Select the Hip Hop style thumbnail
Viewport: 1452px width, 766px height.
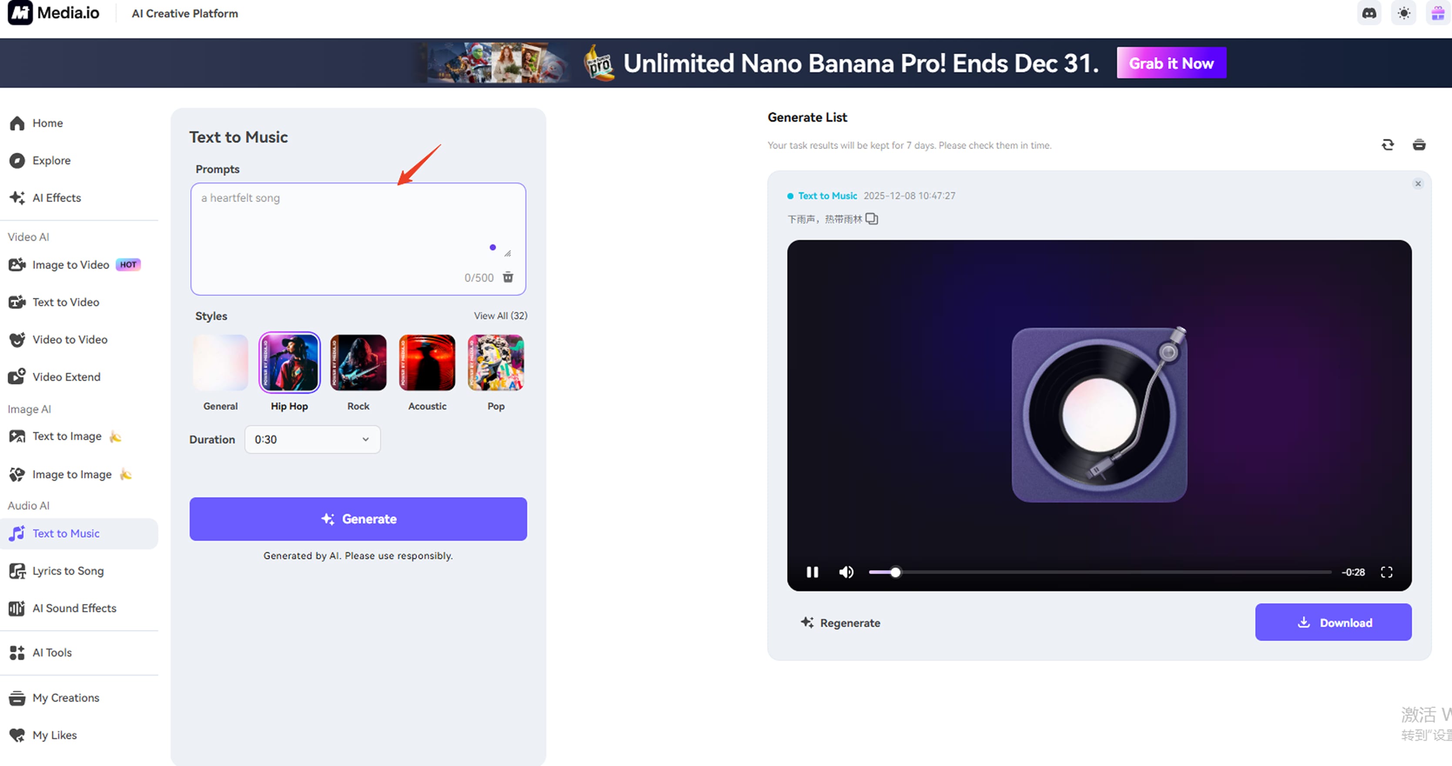(x=289, y=362)
